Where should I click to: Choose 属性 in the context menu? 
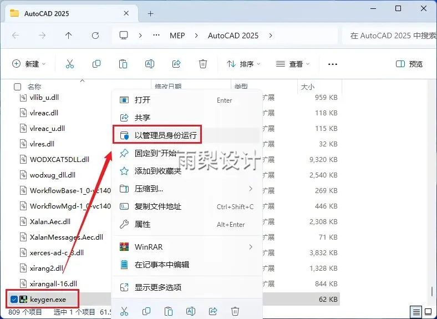coord(187,224)
